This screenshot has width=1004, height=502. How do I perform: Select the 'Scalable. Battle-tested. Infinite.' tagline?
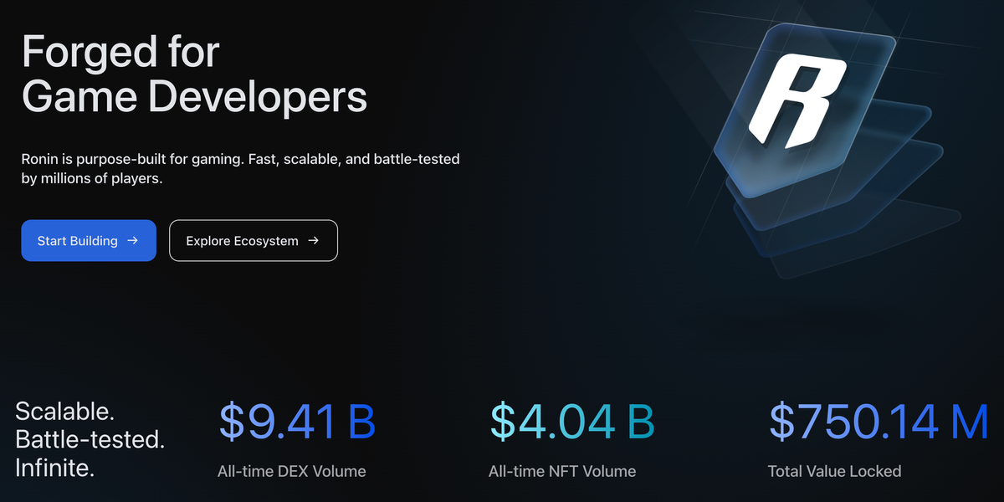pyautogui.click(x=90, y=439)
